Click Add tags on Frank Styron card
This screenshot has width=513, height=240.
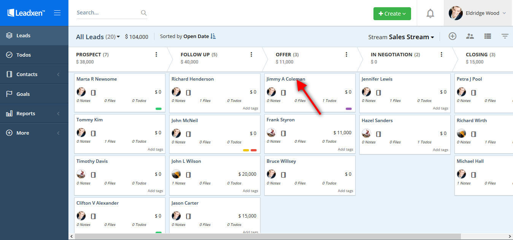tap(346, 149)
